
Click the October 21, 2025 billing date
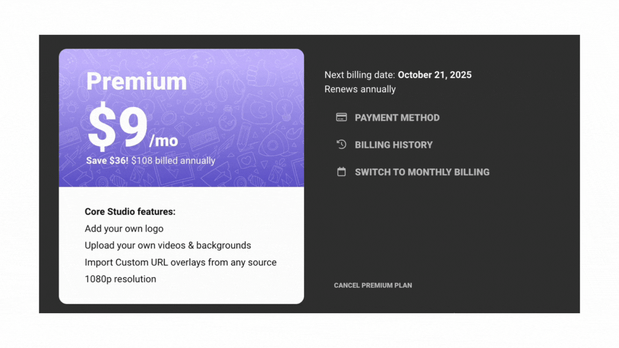point(435,75)
